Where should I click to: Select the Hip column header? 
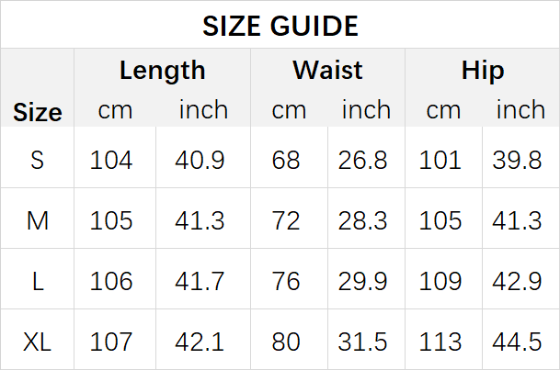click(x=483, y=71)
